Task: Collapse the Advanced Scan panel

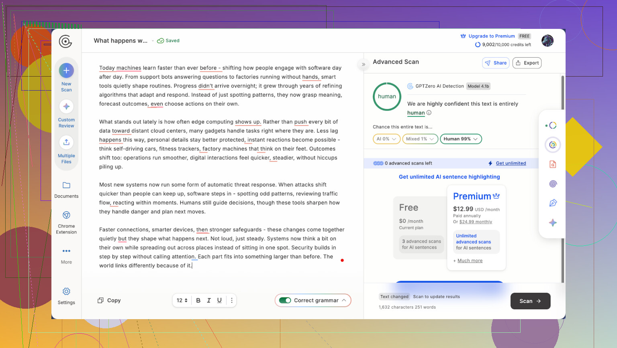Action: pos(364,64)
